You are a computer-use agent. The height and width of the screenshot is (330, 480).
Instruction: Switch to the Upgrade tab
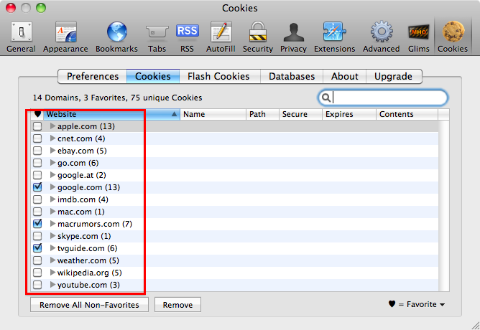coord(393,76)
